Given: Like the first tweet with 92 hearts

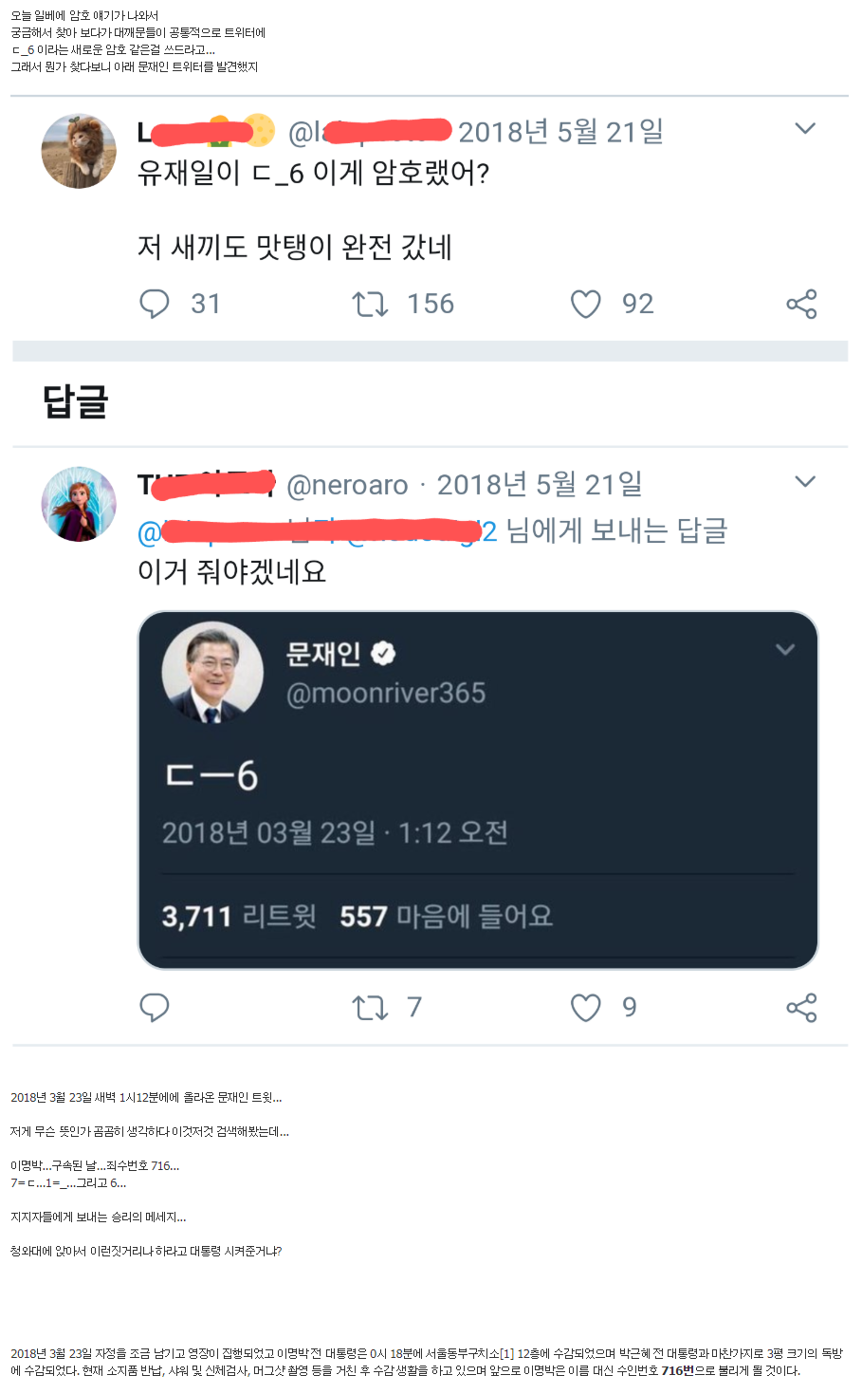Looking at the screenshot, I should [586, 304].
